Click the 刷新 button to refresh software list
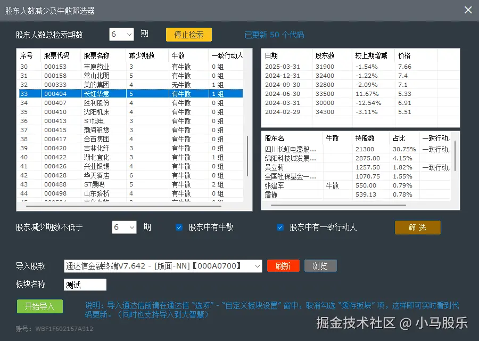Screen dimensions: 479x341 (283, 265)
